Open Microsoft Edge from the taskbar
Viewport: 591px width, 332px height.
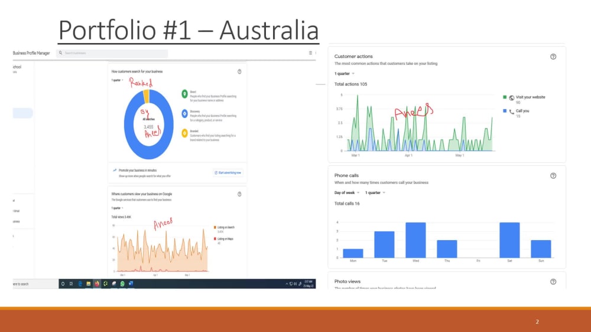(x=80, y=284)
